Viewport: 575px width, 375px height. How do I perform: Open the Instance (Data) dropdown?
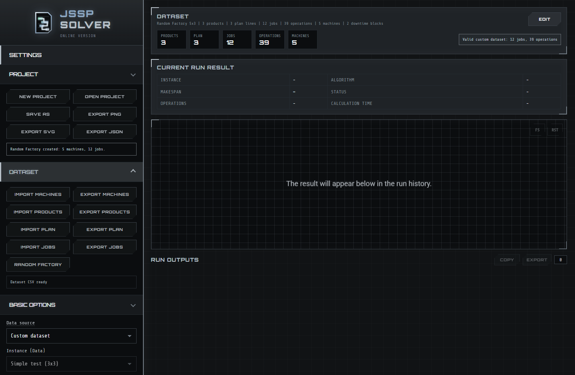pos(71,364)
